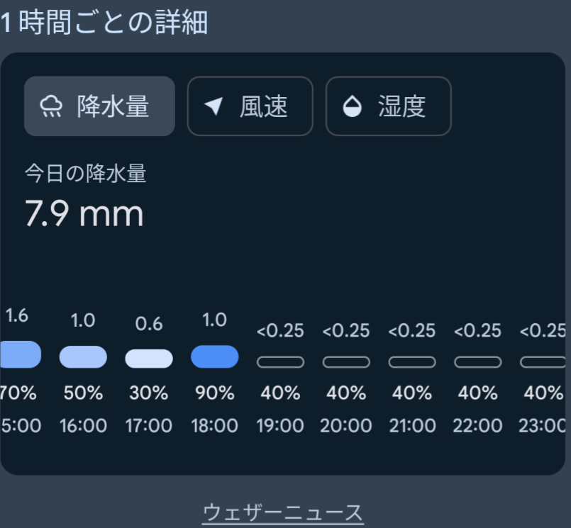Click the 16:00 precipitation bar
The width and height of the screenshot is (571, 528).
click(x=83, y=357)
